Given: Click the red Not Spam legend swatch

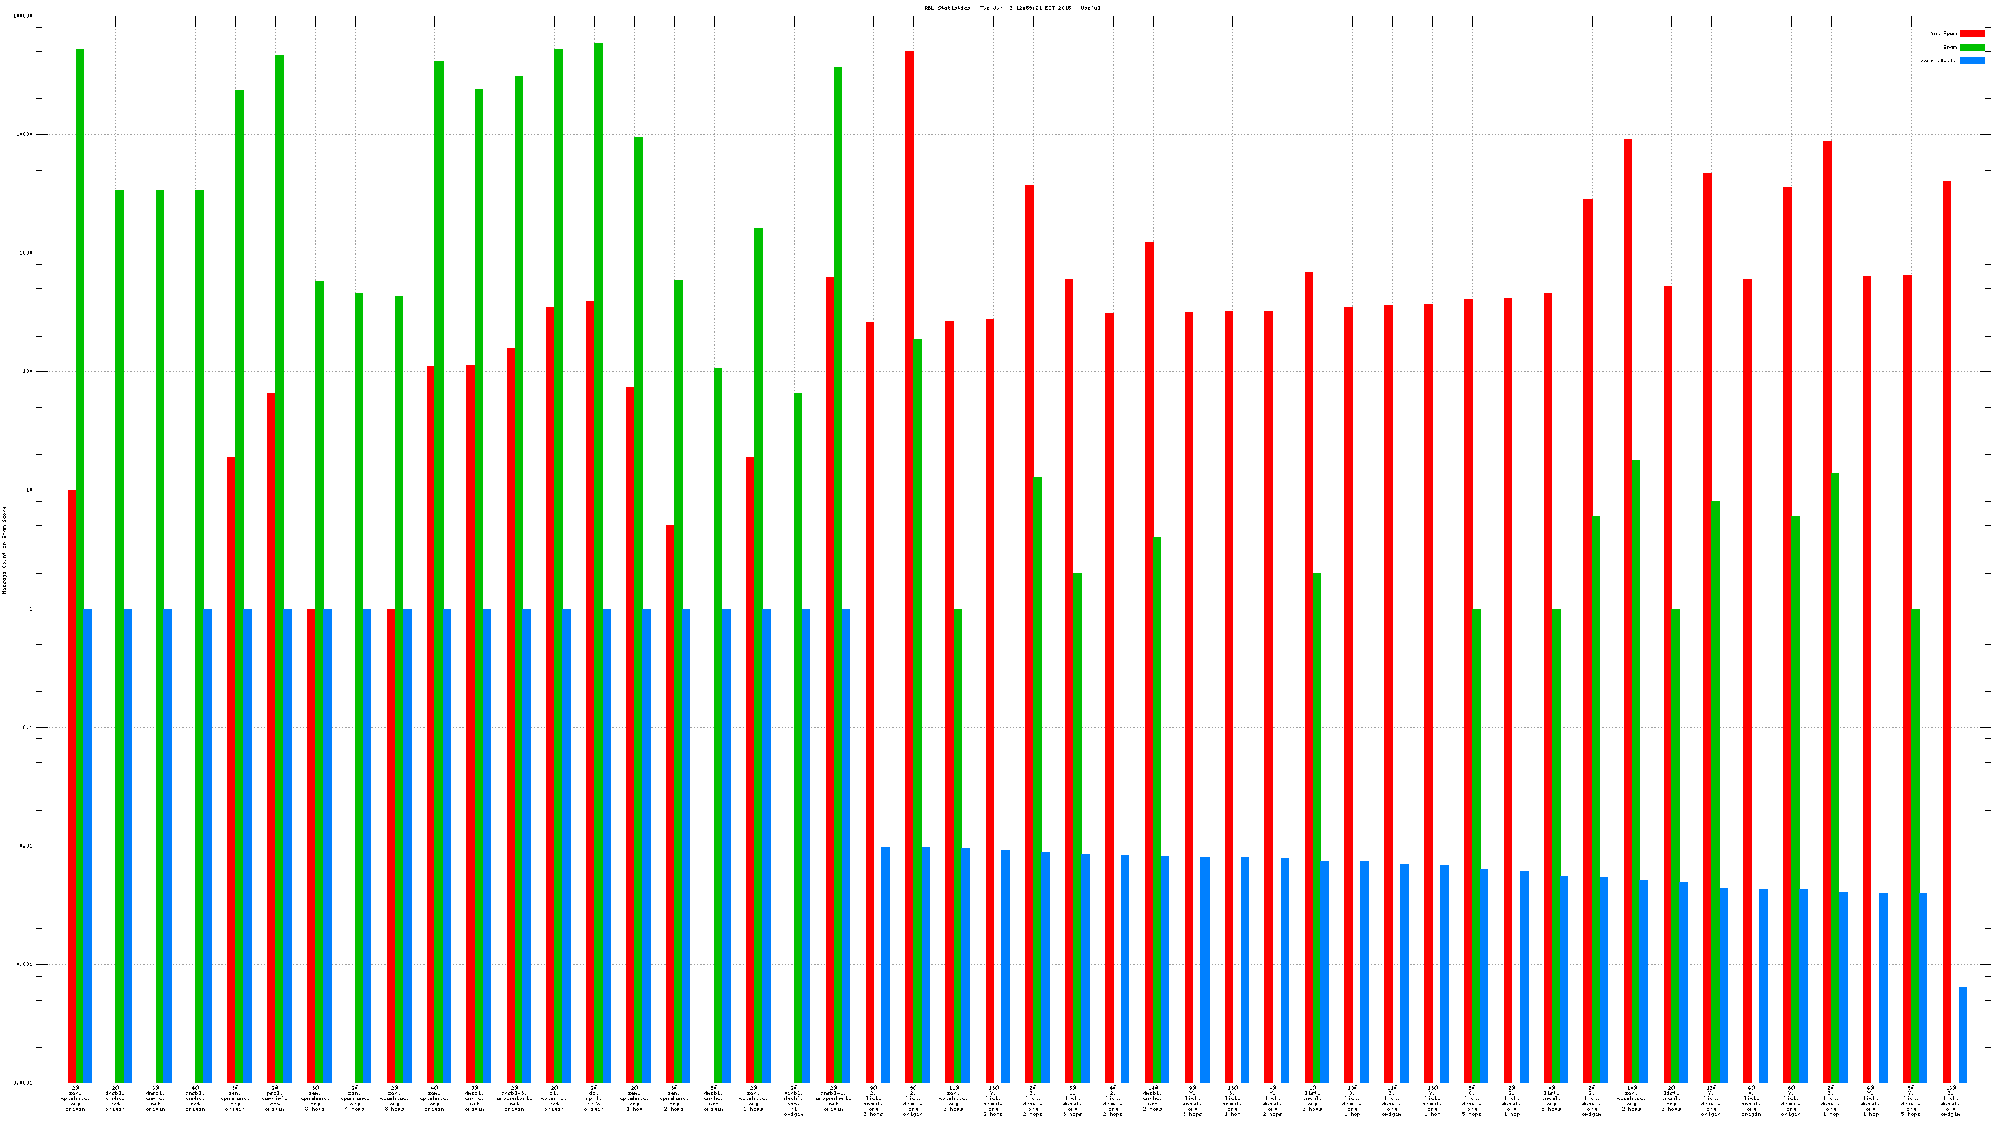Looking at the screenshot, I should (x=1972, y=33).
